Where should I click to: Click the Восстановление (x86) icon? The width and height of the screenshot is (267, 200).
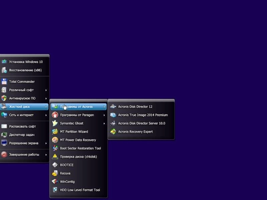pyautogui.click(x=4, y=70)
